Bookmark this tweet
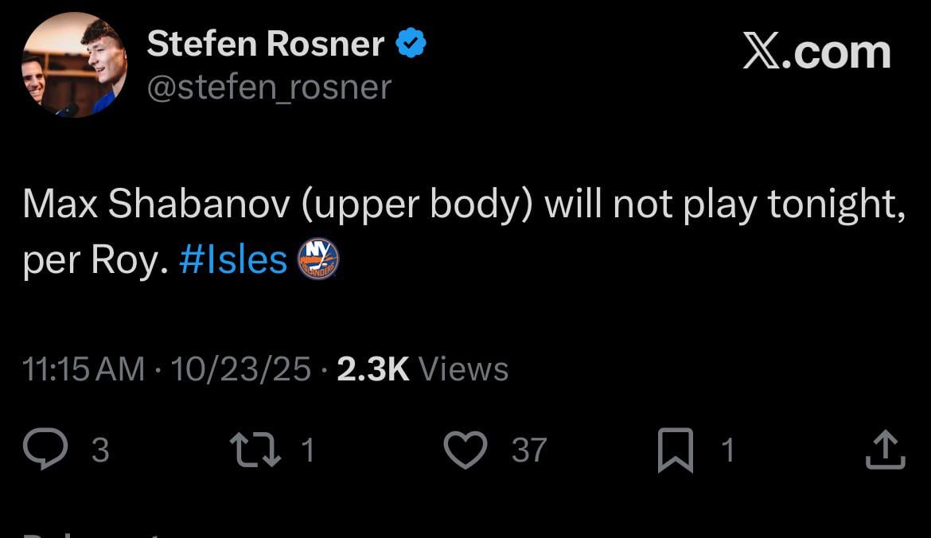This screenshot has height=538, width=931. tap(677, 449)
